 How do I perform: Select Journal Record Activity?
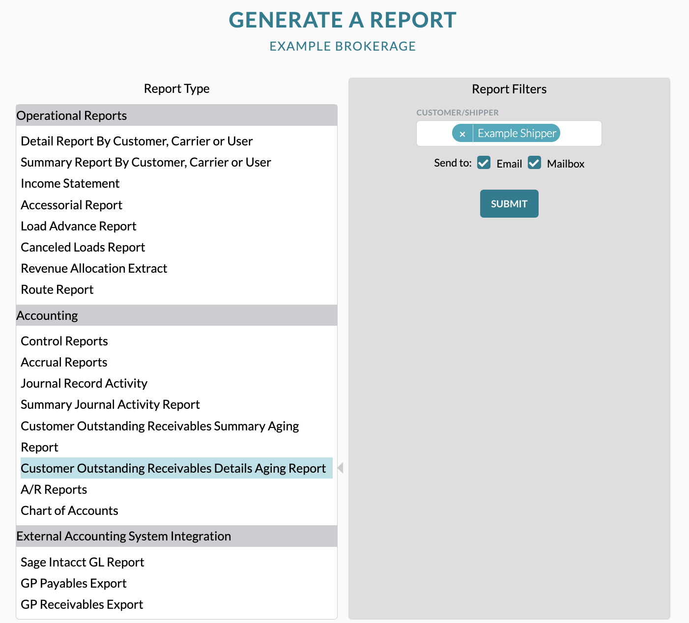84,383
